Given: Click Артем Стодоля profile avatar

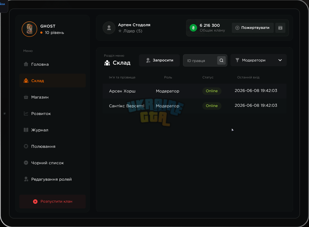Looking at the screenshot, I should click(109, 28).
